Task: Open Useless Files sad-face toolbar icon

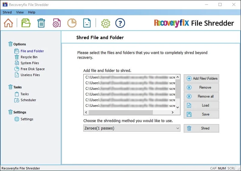Action: (87, 23)
